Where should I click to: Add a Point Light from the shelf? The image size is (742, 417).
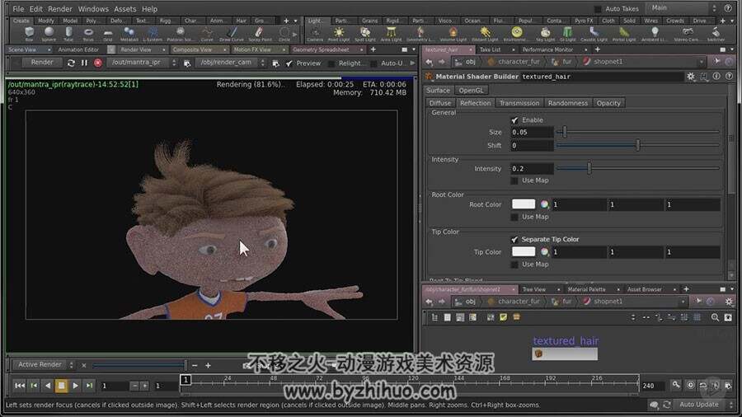[339, 33]
